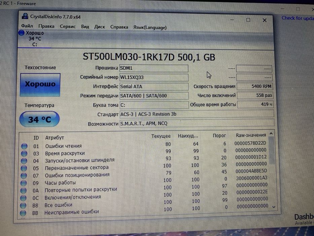Image resolution: width=314 pixels, height=236 pixels.
Task: Open the Диск menu
Action: click(x=100, y=27)
